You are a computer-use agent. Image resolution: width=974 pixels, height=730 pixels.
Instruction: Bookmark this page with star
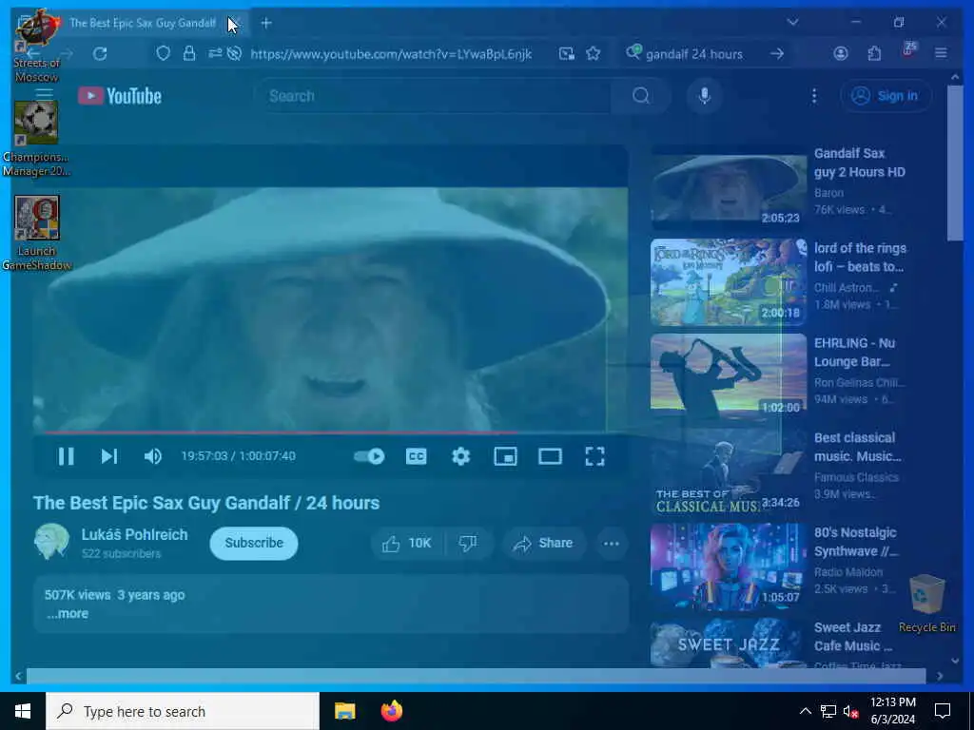594,54
